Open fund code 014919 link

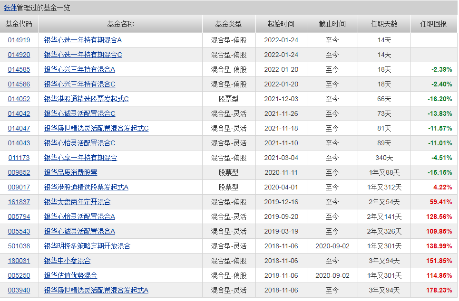(x=19, y=40)
